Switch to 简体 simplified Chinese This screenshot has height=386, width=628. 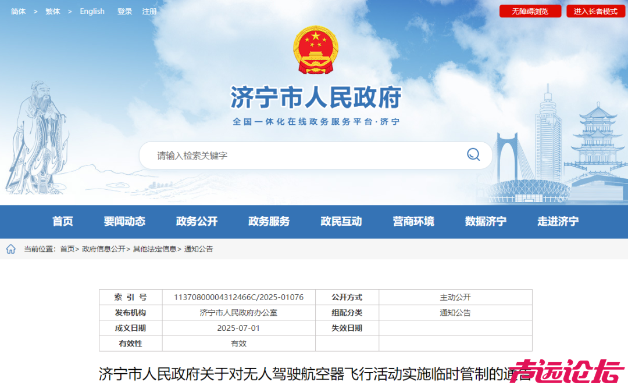pos(18,11)
